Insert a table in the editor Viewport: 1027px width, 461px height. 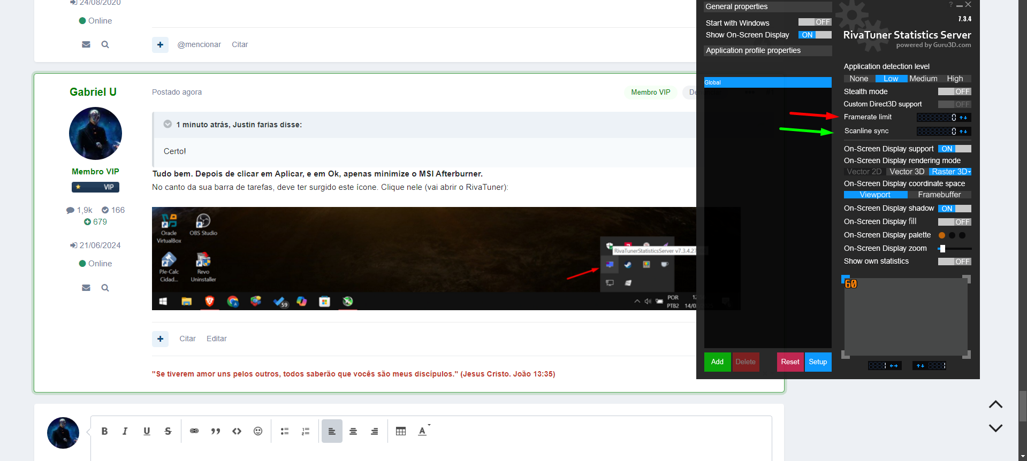pos(401,431)
